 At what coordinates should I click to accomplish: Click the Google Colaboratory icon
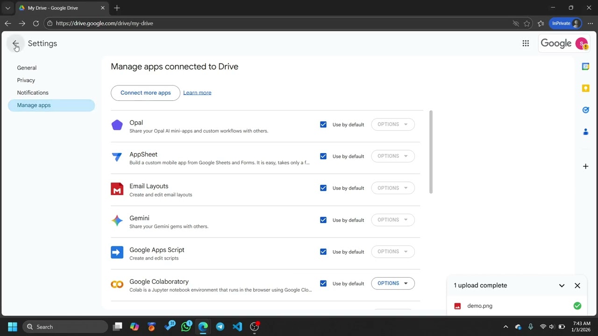[x=117, y=284]
